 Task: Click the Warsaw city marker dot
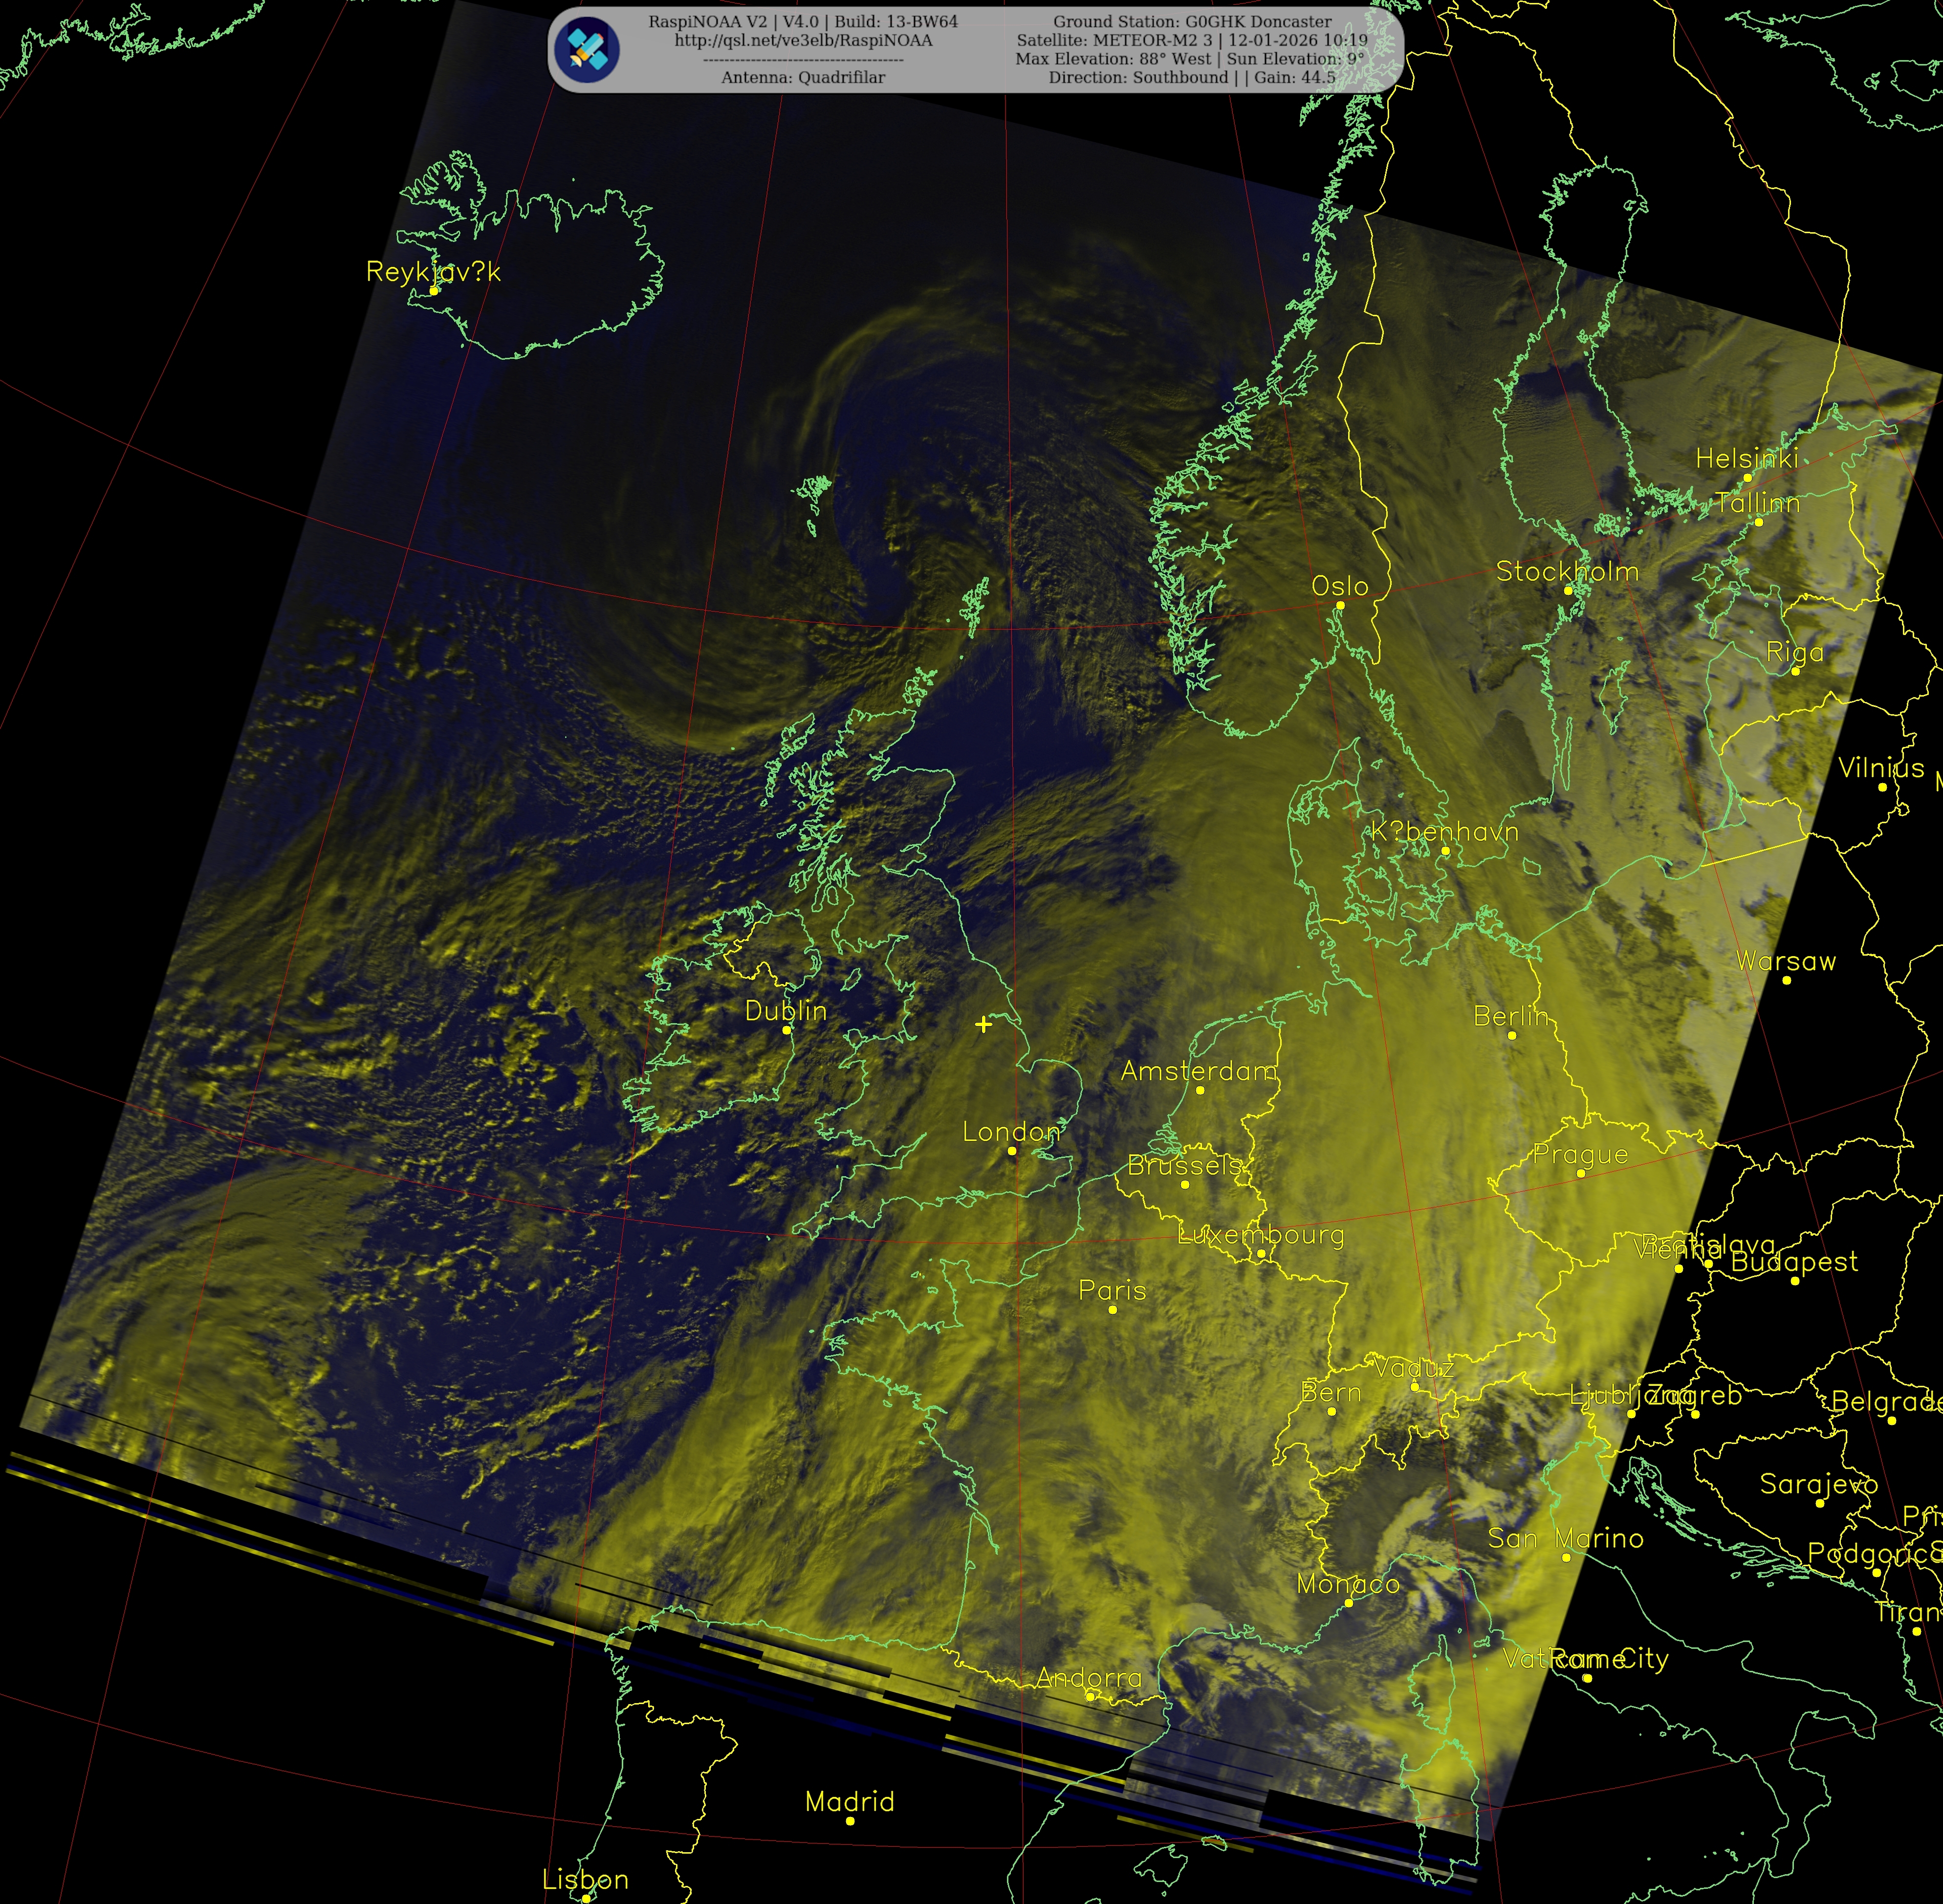point(1787,980)
